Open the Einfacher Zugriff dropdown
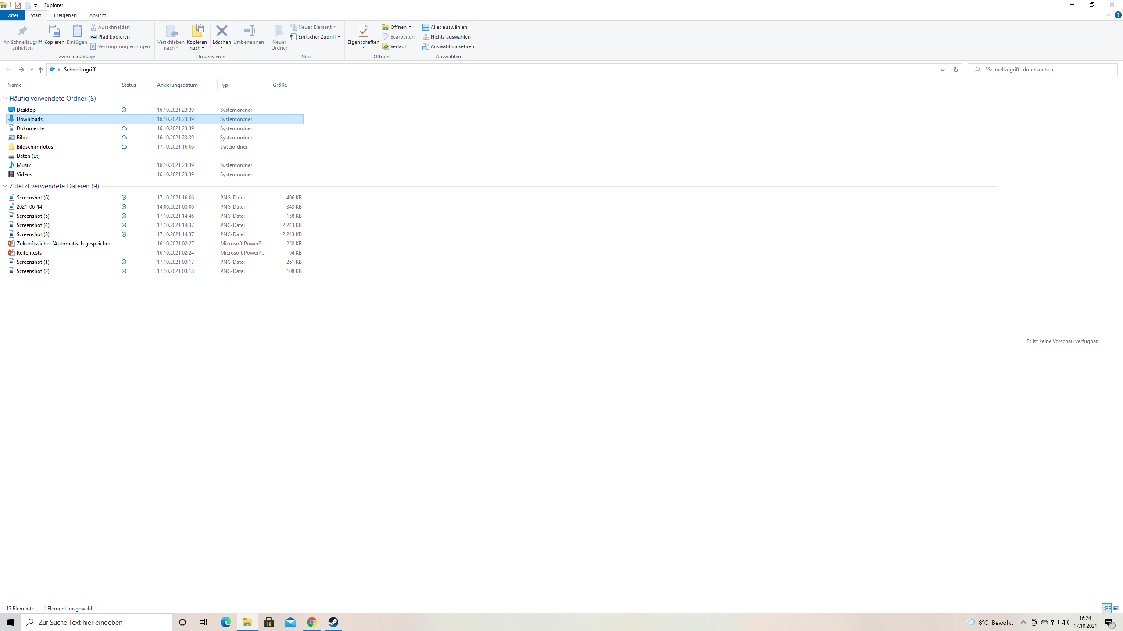The height and width of the screenshot is (631, 1123). tap(316, 37)
